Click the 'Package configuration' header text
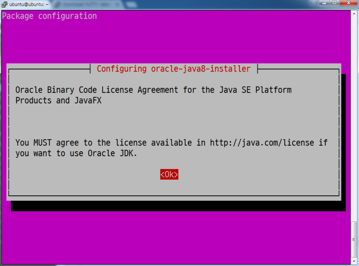This screenshot has width=359, height=266. click(50, 16)
